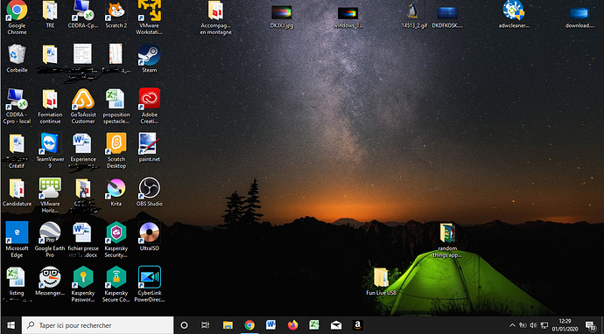Open Firefox from the taskbar
604x334 pixels.
tap(292, 325)
